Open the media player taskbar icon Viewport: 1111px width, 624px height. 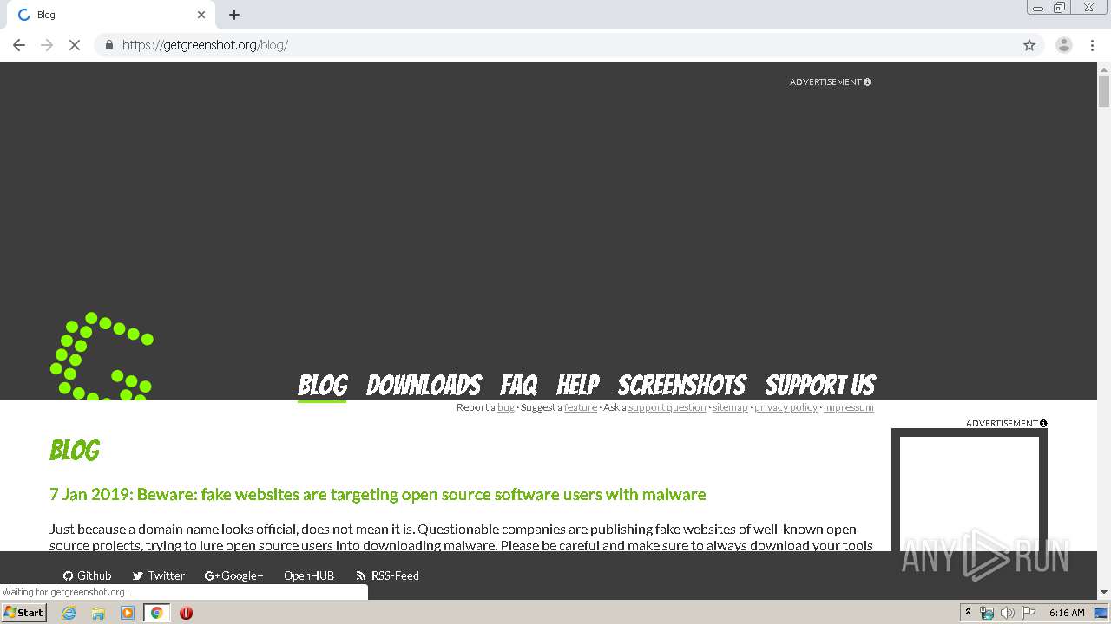(x=128, y=613)
